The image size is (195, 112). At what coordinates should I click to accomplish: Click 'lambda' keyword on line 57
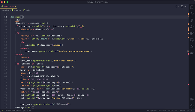coord(43,39)
